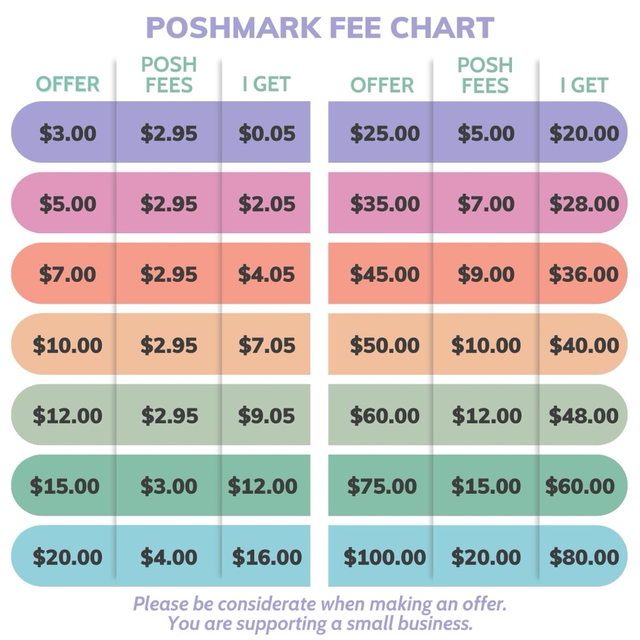Click the $100.00 offer amount

[385, 557]
